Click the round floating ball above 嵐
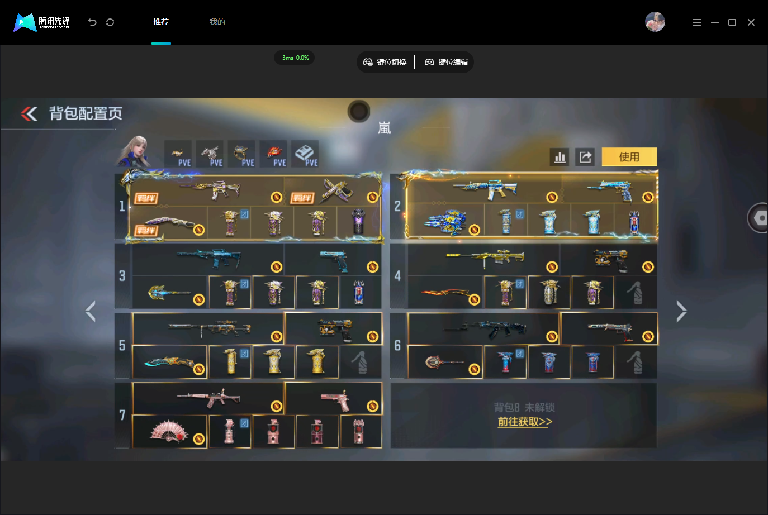This screenshot has width=768, height=515. pos(359,111)
